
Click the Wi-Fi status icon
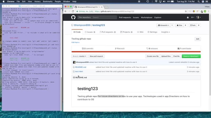(156, 2)
